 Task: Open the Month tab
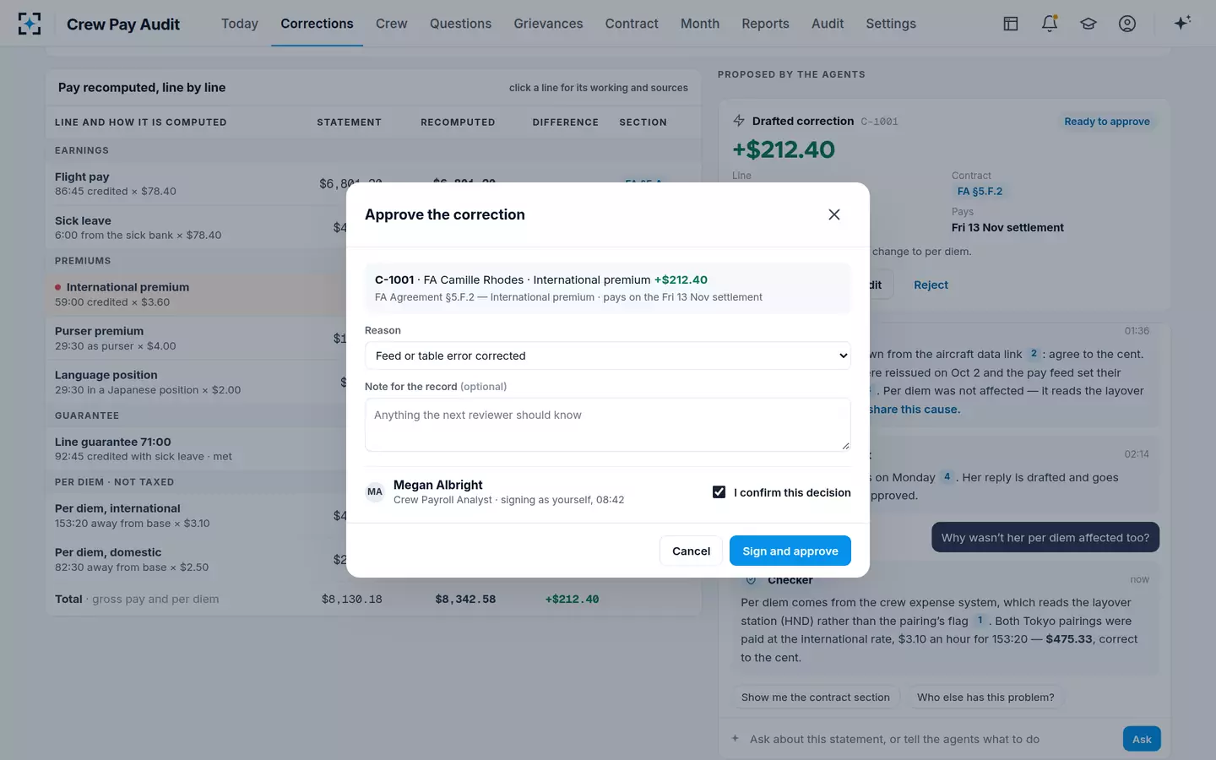coord(700,24)
